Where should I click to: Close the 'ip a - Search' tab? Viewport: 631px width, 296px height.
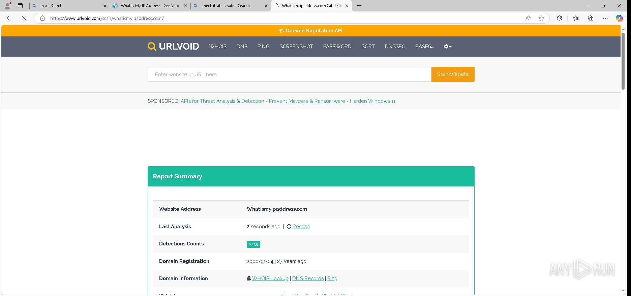click(105, 6)
